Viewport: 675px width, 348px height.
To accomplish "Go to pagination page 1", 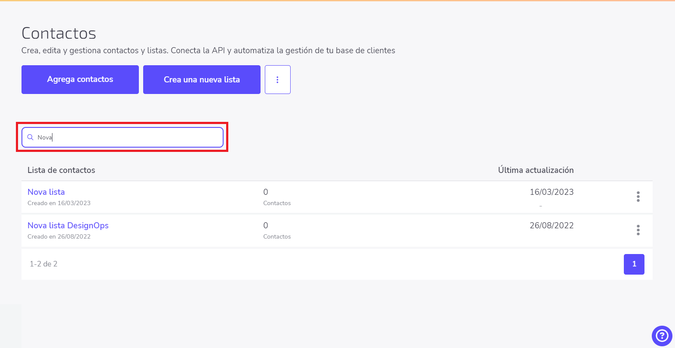I will pyautogui.click(x=634, y=264).
